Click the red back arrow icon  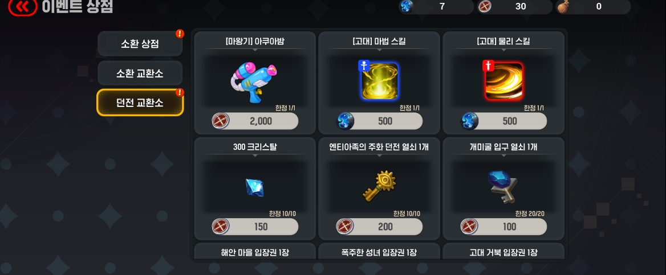click(22, 6)
